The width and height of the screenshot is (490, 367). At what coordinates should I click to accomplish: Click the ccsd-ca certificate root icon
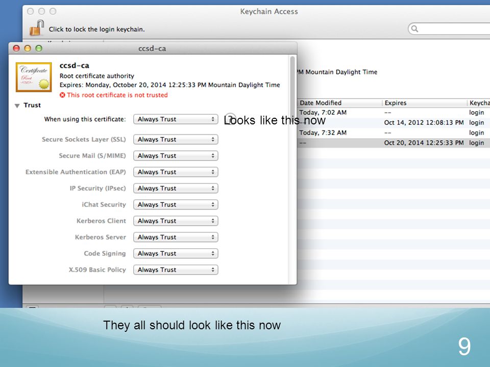34,77
